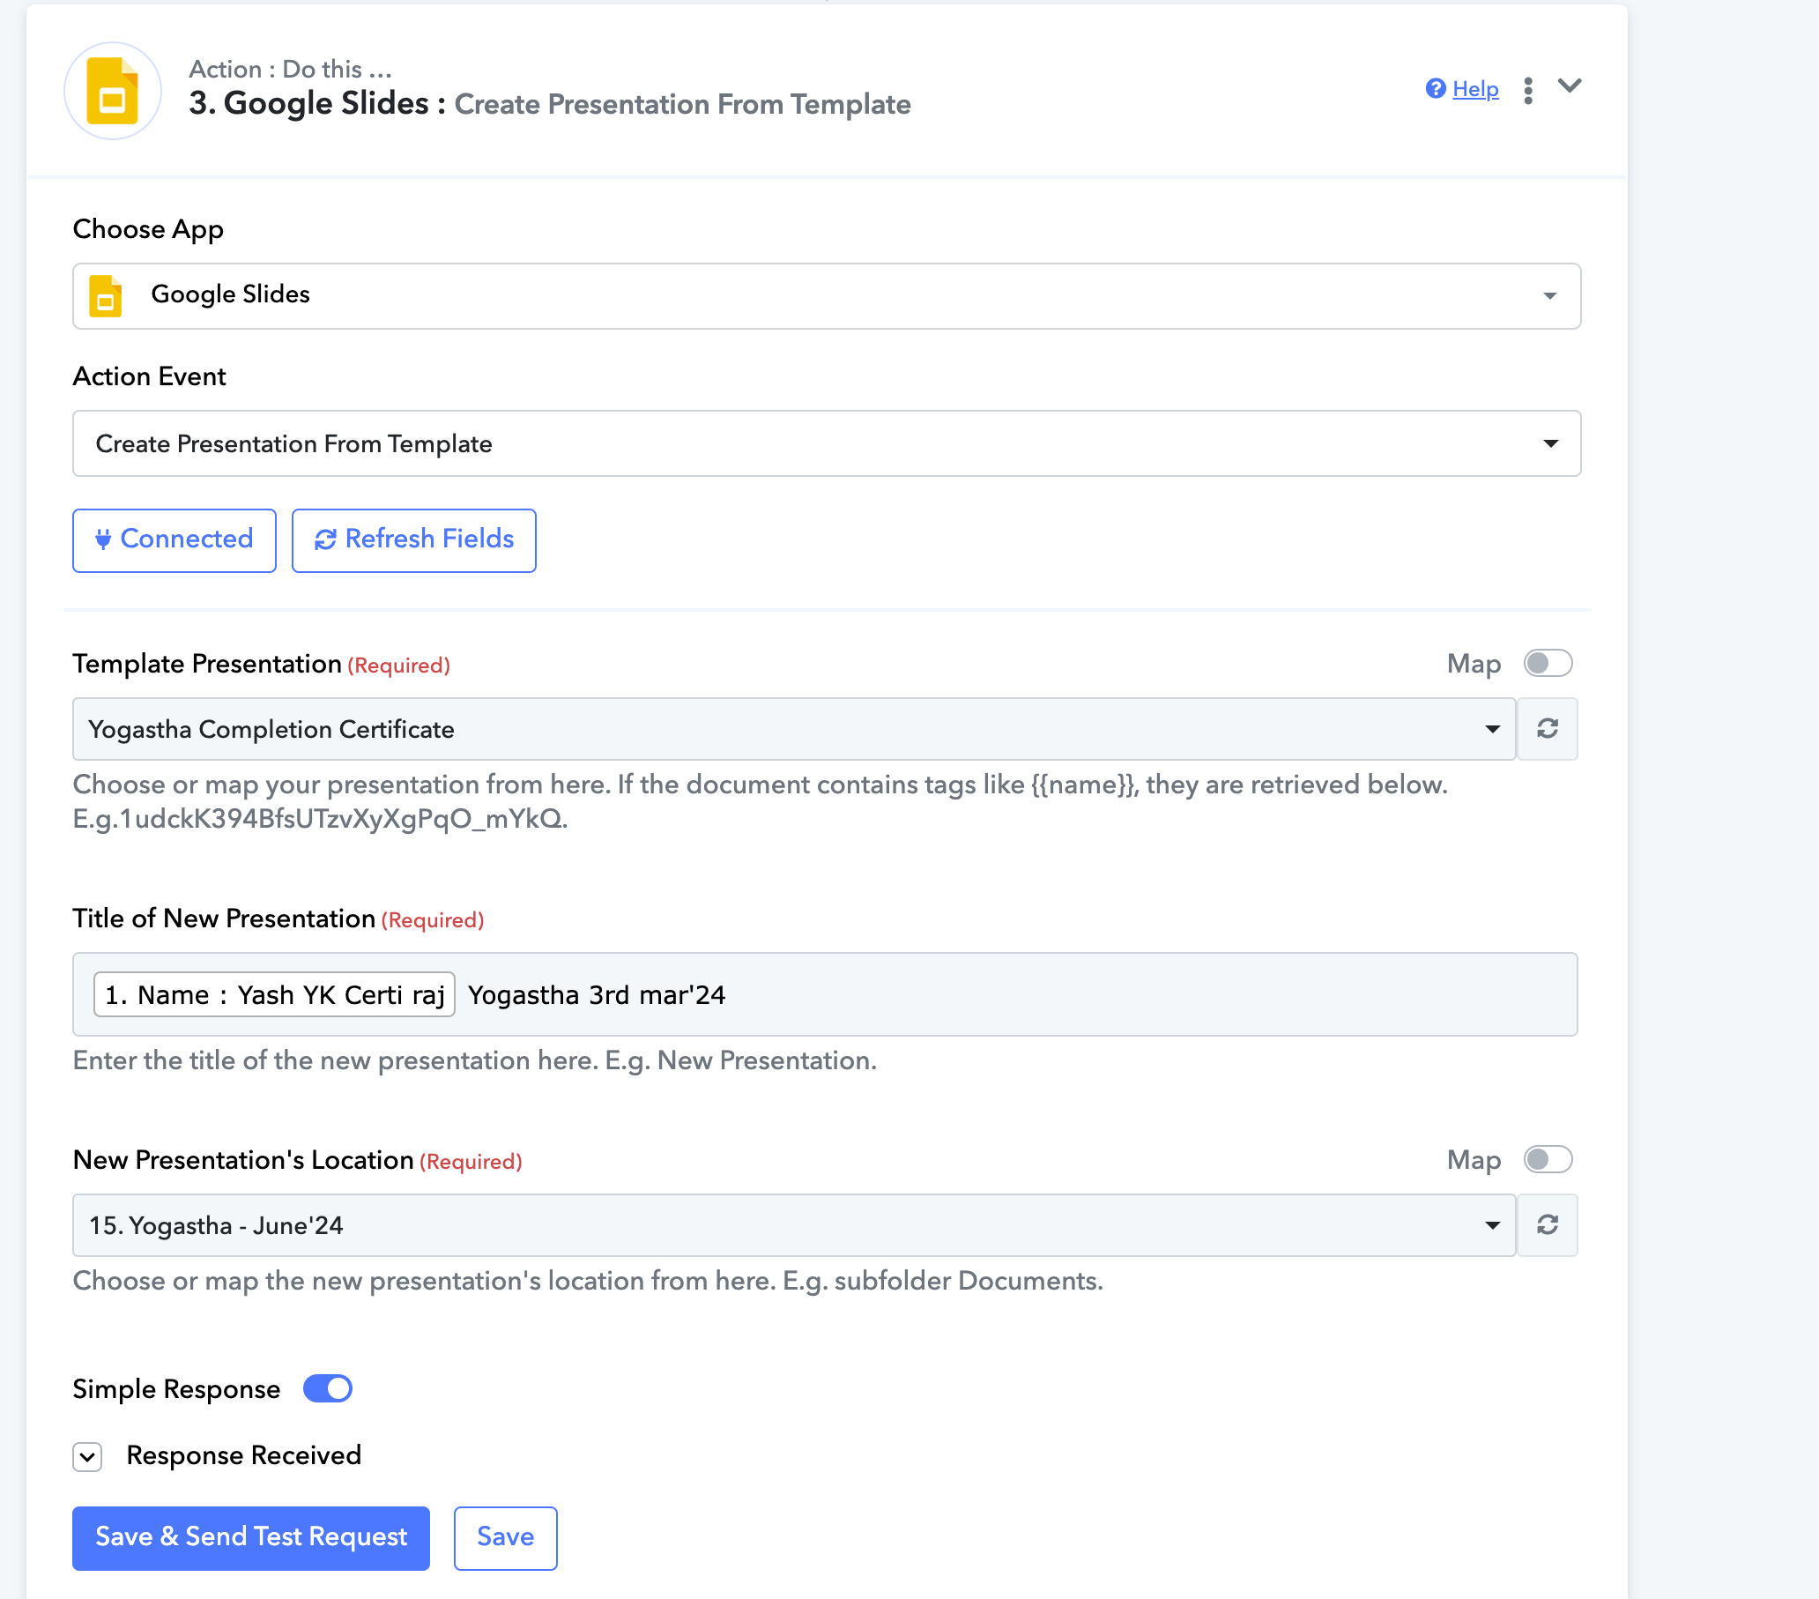
Task: Click the Refresh Fields button
Action: point(414,539)
